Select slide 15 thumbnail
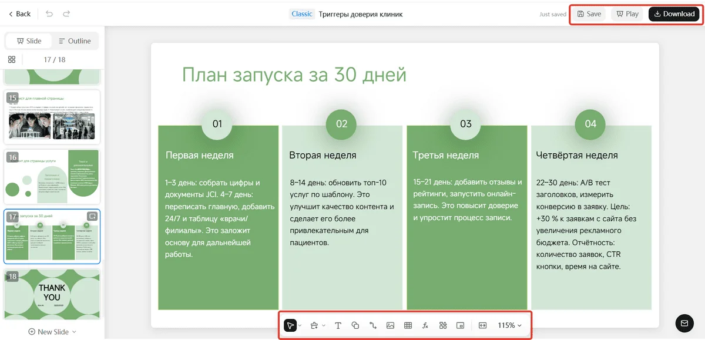 point(52,116)
